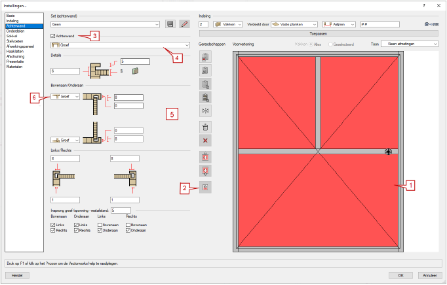Click the right 8 field under Links/Rechts
Viewport: 447px width, 285px height.
pos(125,158)
